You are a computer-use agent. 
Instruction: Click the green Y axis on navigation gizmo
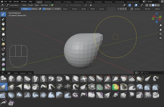click(x=160, y=17)
